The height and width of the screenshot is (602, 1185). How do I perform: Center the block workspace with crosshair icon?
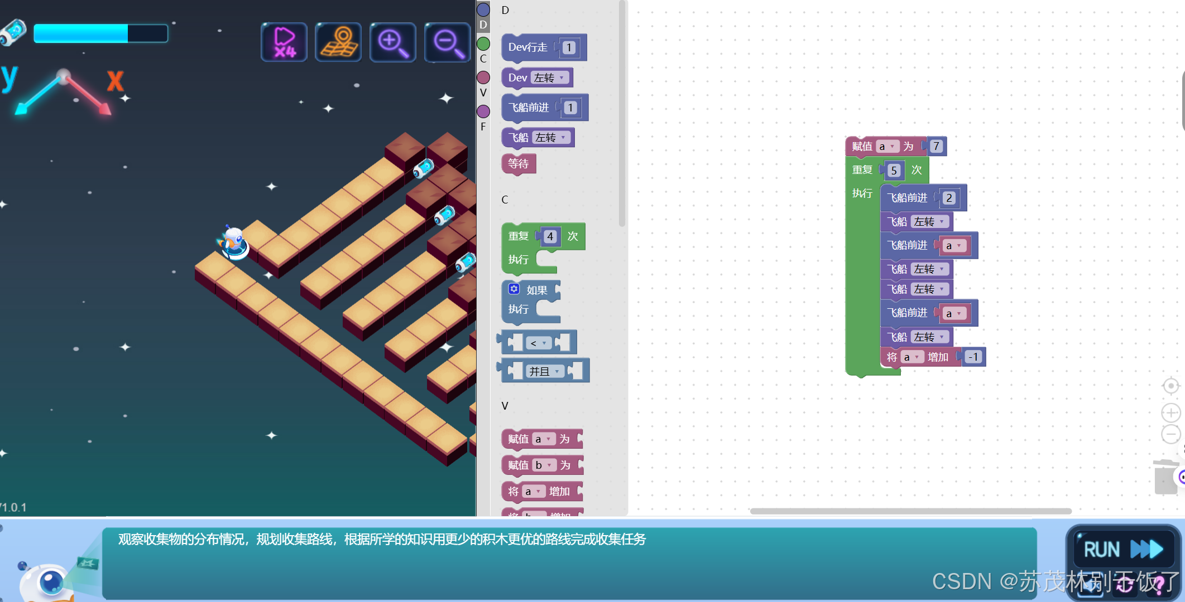tap(1170, 386)
